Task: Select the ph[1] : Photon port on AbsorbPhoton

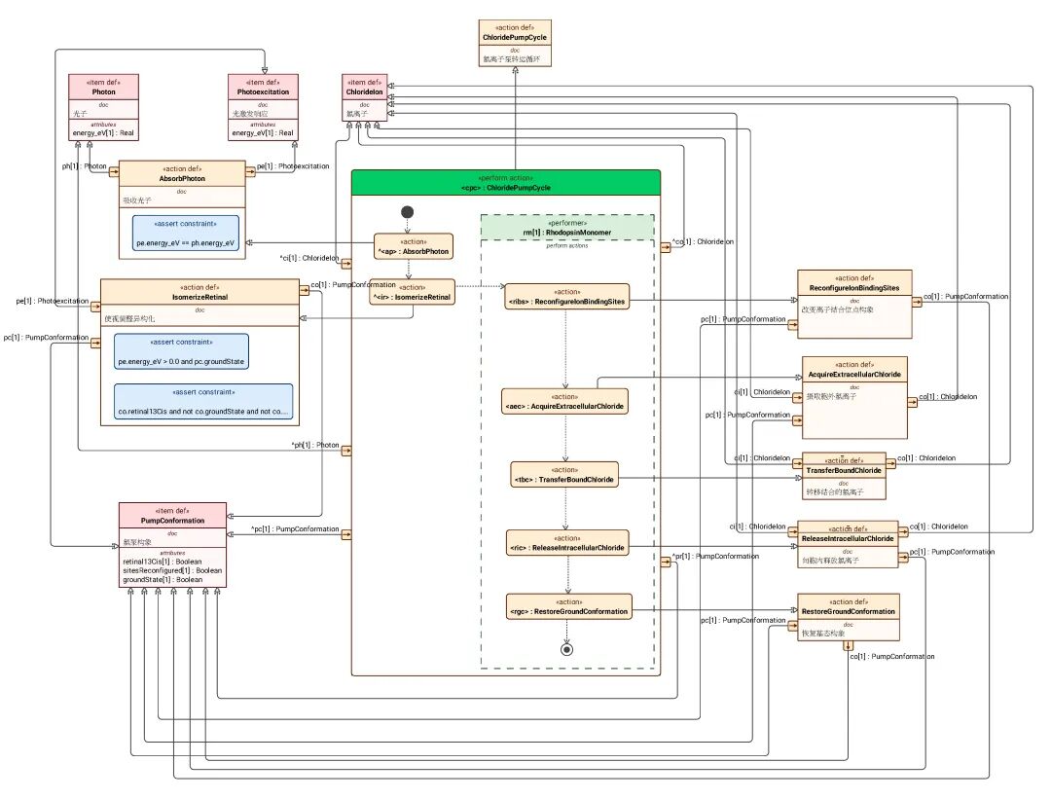Action: pyautogui.click(x=114, y=171)
